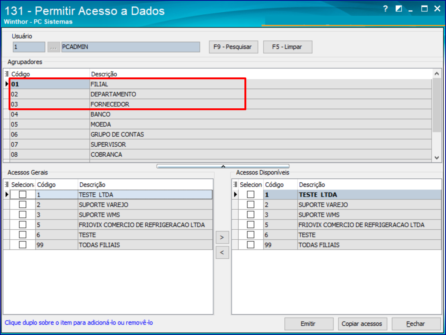Click Selecion header in Acessos Disponíveis
Screen dimensions: 446x335
[251, 185]
